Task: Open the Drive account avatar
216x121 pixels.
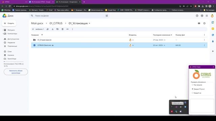Action: [212, 16]
